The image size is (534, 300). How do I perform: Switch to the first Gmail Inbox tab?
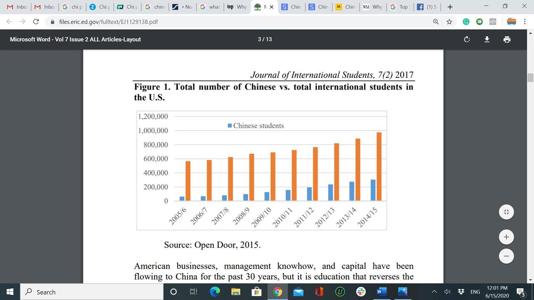17,7
